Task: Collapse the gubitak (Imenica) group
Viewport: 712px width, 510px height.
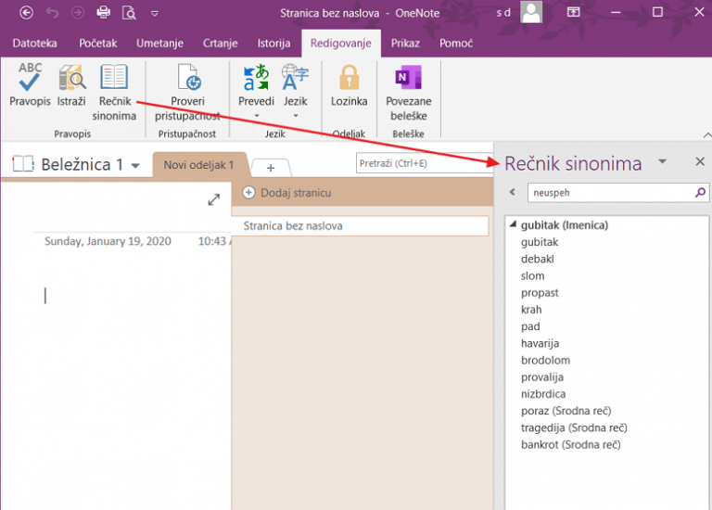Action: [513, 224]
